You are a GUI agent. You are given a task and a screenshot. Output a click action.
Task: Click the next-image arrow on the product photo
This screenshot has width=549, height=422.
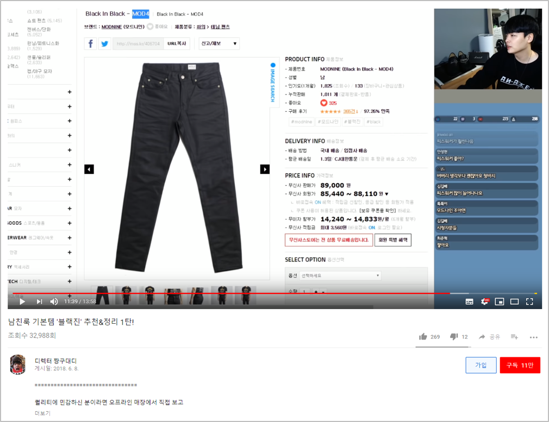[x=265, y=169]
